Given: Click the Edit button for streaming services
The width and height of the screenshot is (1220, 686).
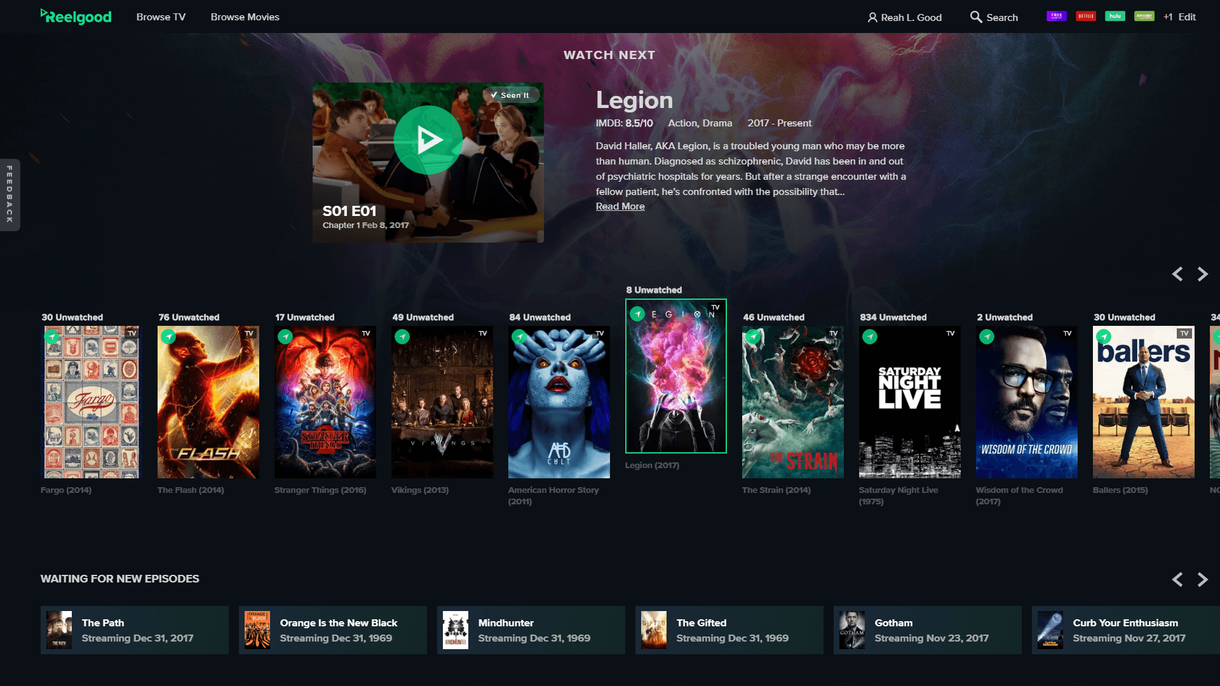Looking at the screenshot, I should click(x=1188, y=16).
